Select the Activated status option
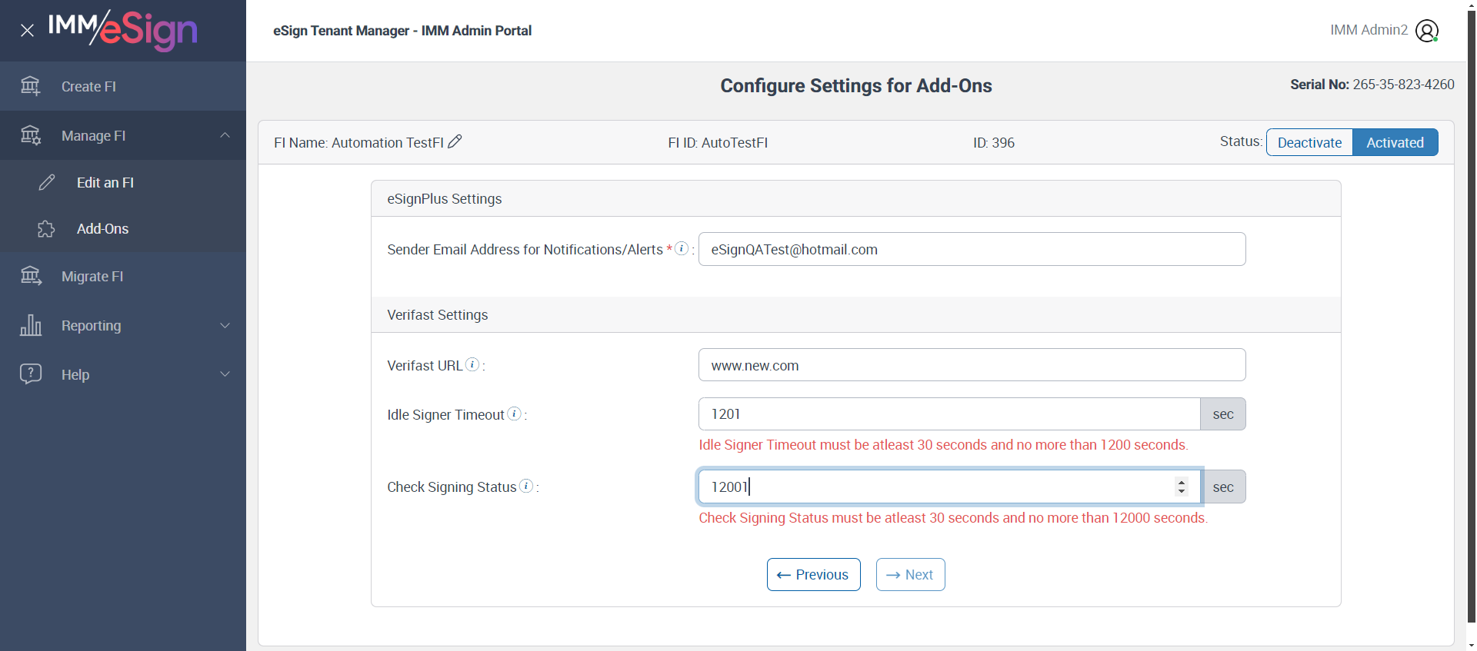The height and width of the screenshot is (651, 1477). tap(1395, 142)
